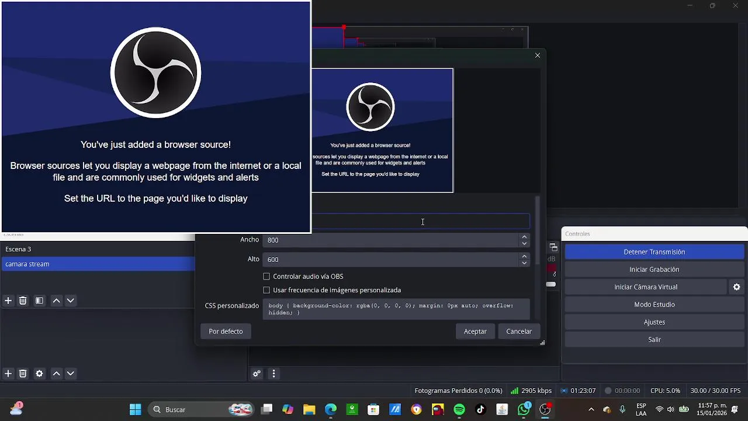The width and height of the screenshot is (748, 421).
Task: Click the virtual camera settings gear
Action: (736, 287)
